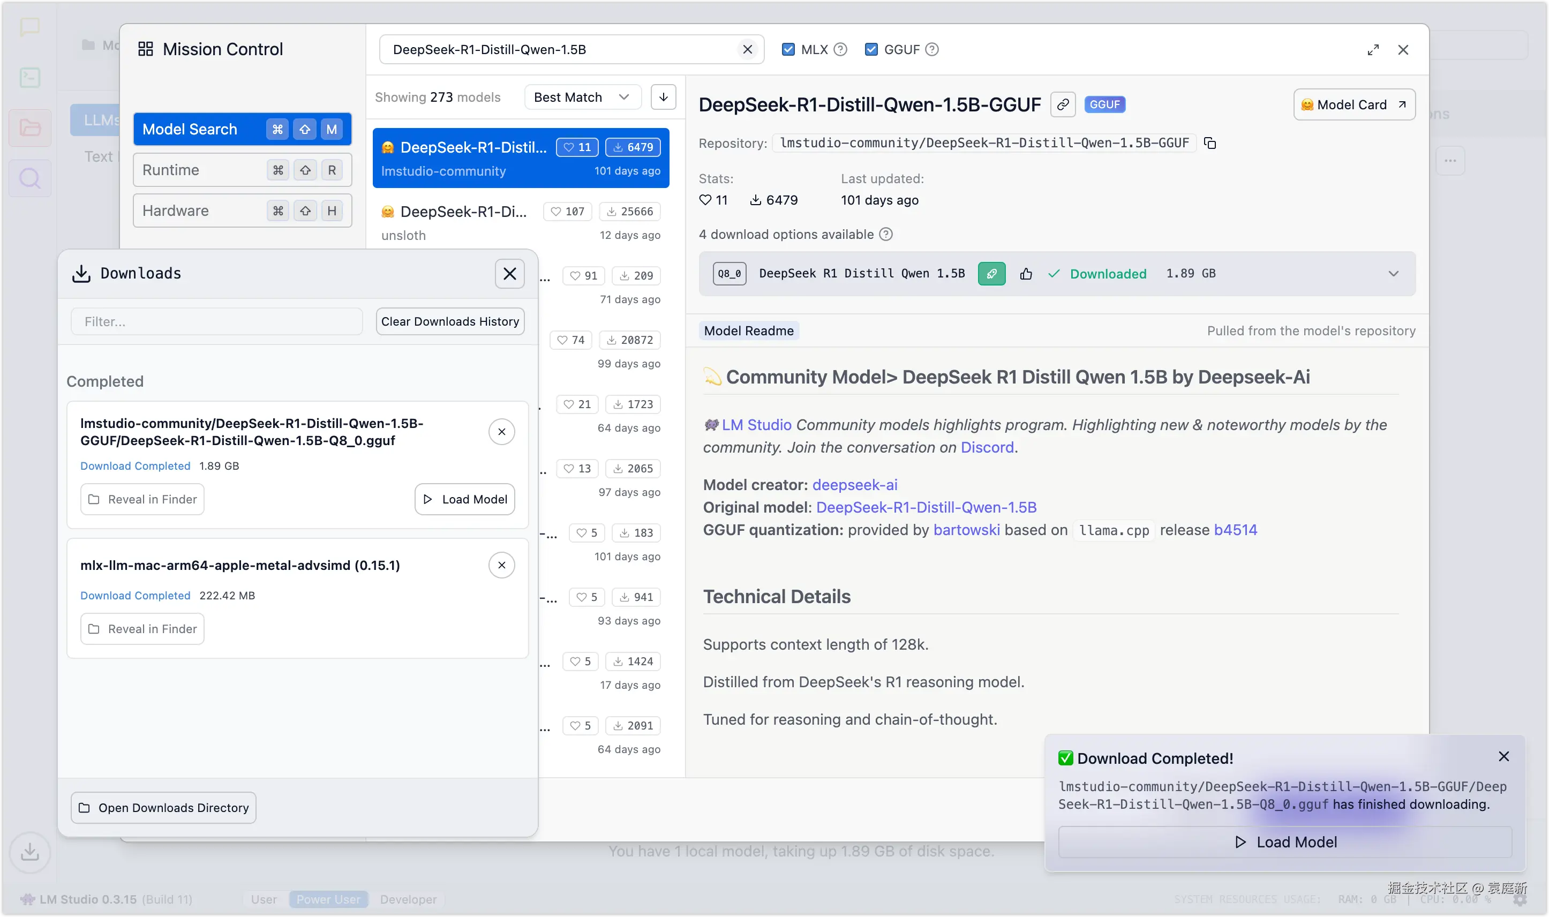This screenshot has width=1549, height=917.
Task: Show GGUF format help question mark
Action: pyautogui.click(x=933, y=49)
